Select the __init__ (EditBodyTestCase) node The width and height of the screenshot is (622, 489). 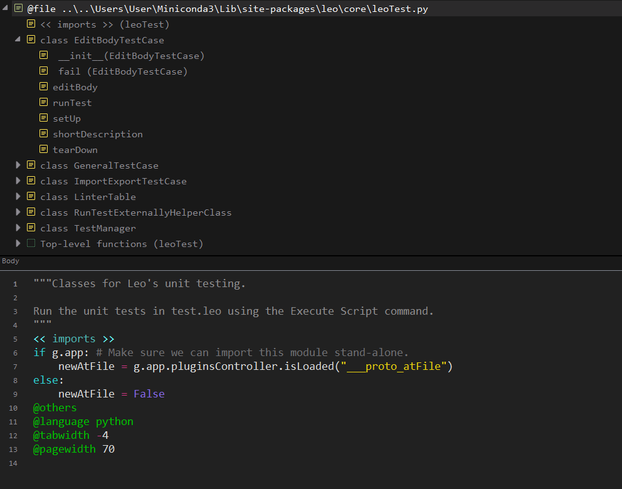pos(131,56)
